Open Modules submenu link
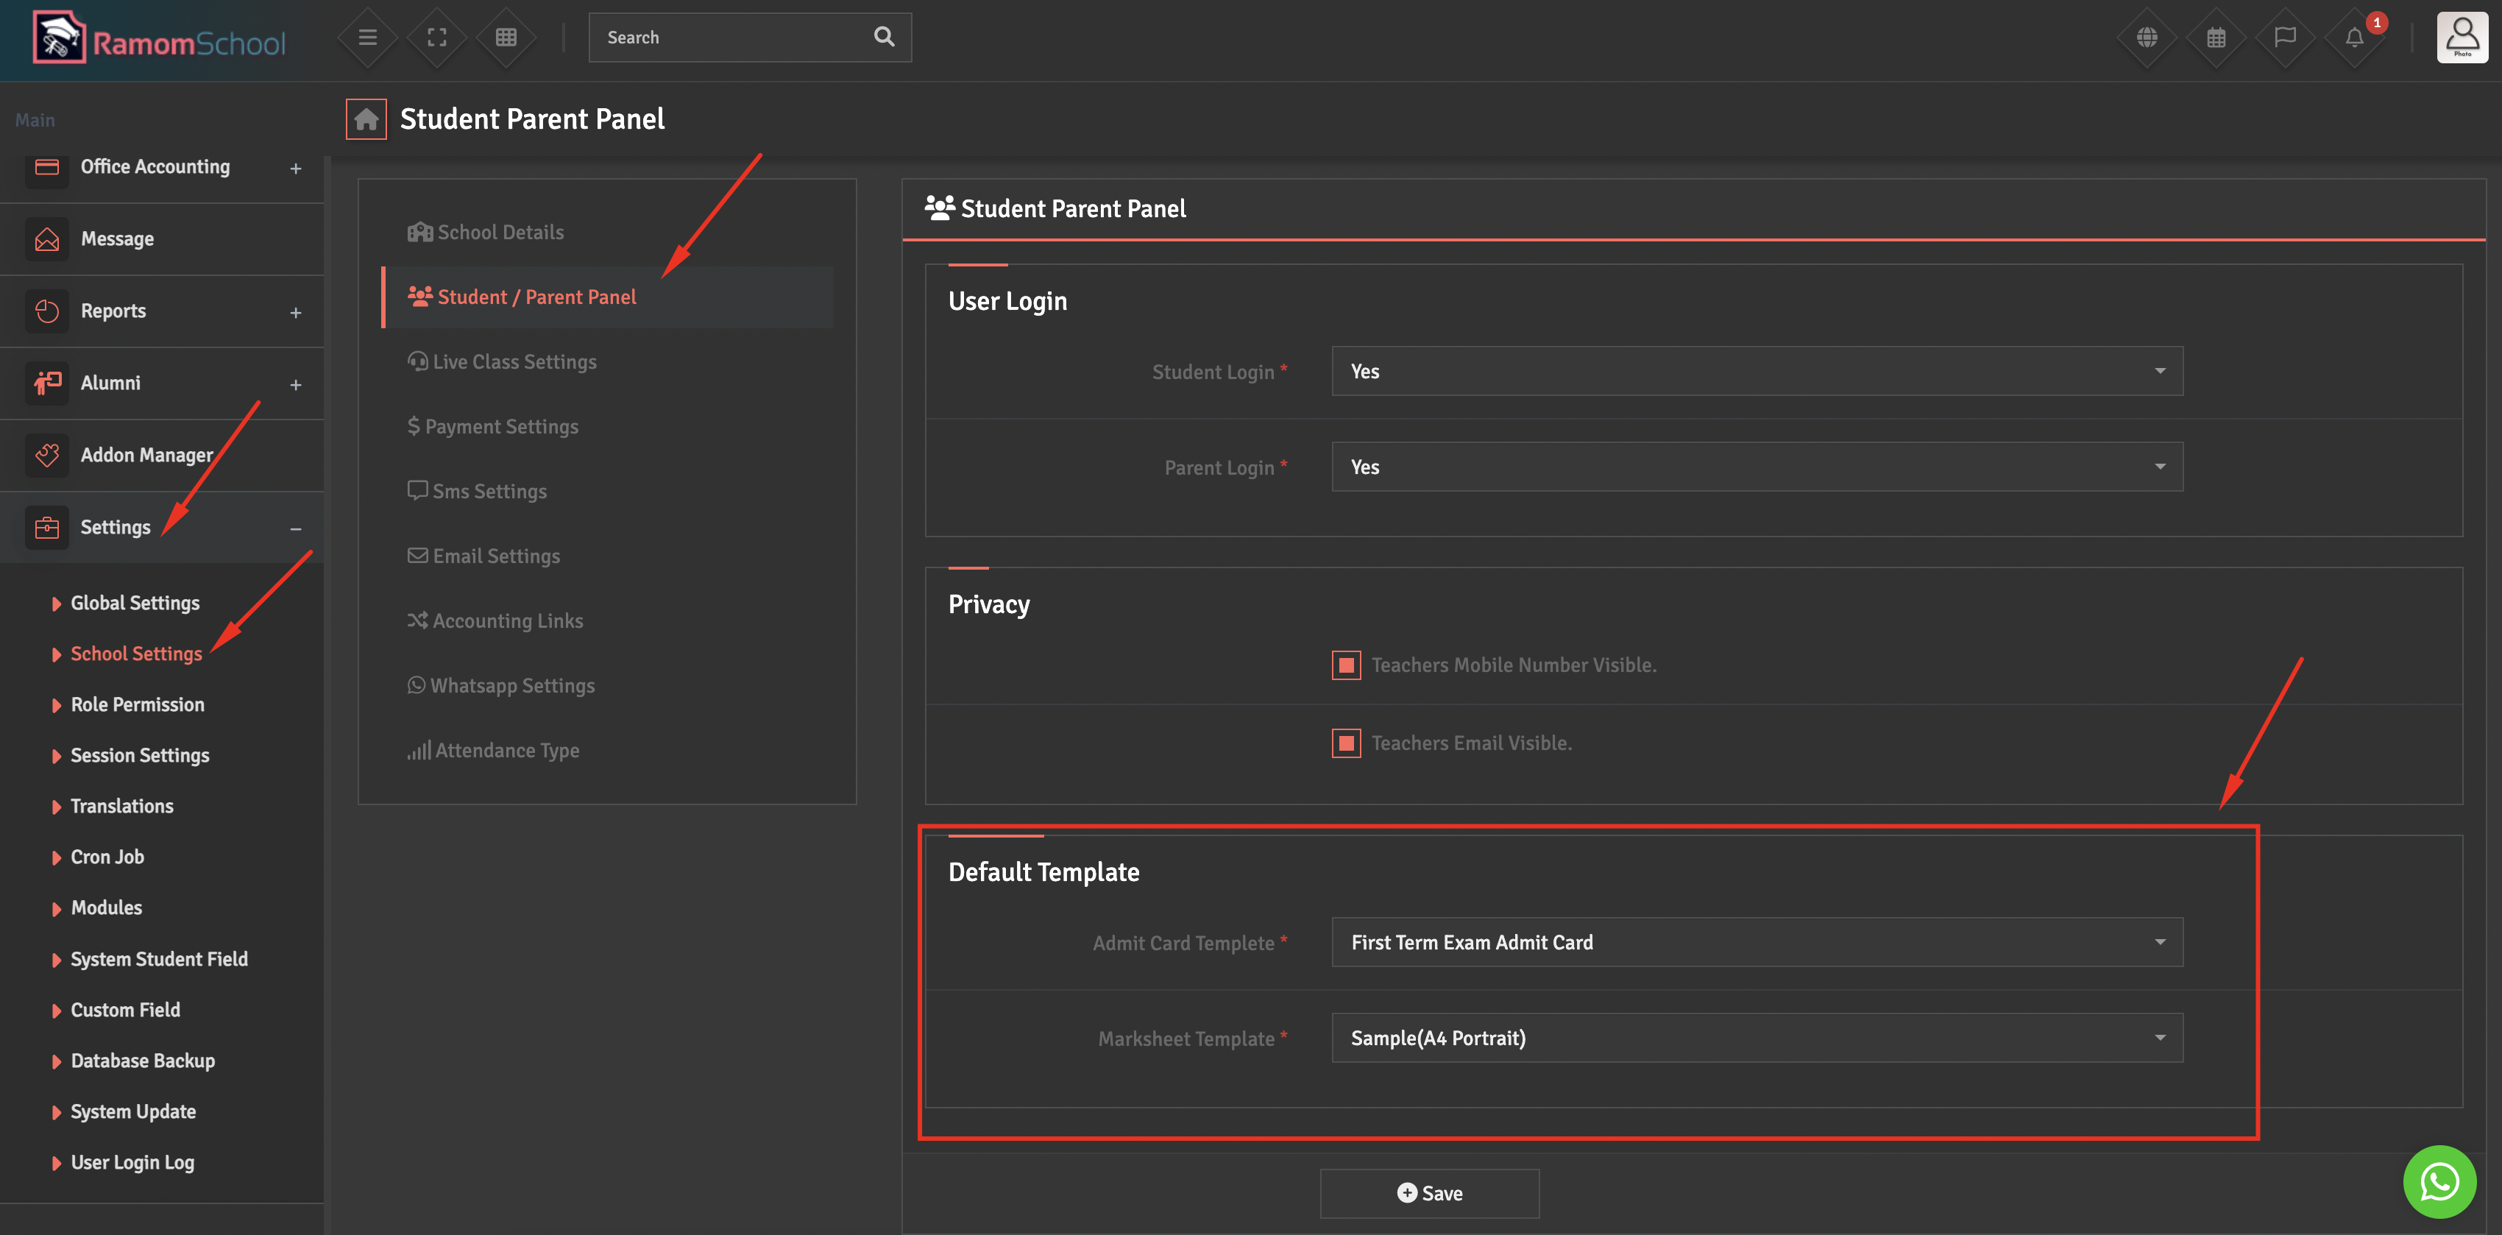The height and width of the screenshot is (1235, 2502). 106,907
